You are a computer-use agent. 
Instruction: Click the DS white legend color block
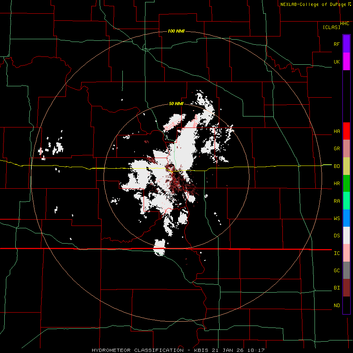[346, 235]
